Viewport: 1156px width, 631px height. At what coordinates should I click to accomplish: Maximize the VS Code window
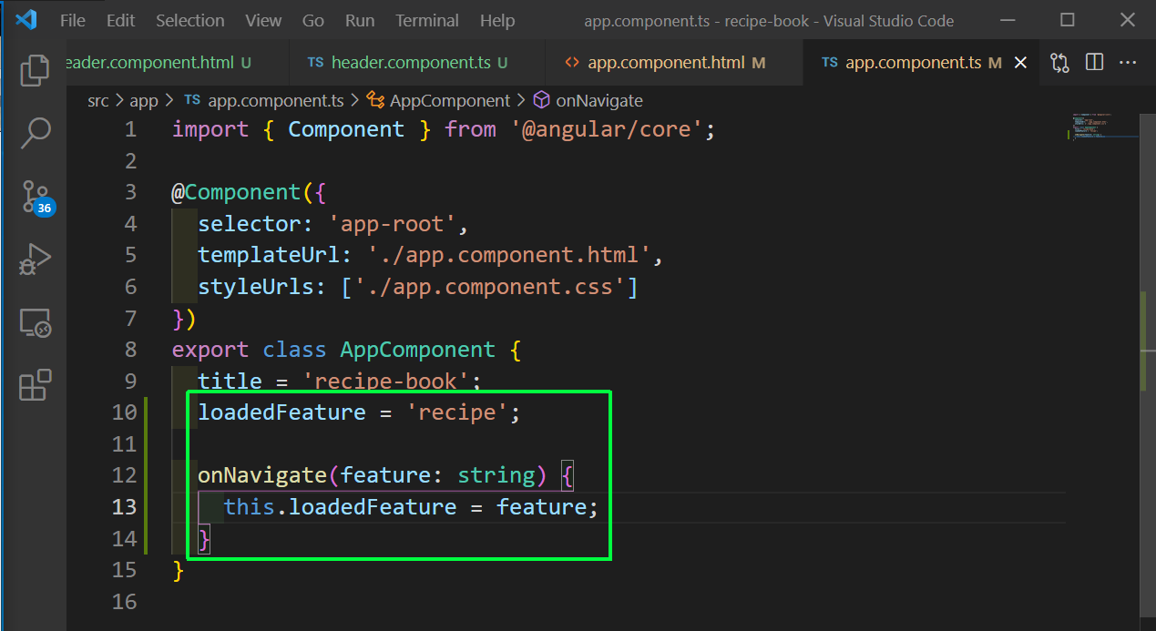[x=1068, y=20]
